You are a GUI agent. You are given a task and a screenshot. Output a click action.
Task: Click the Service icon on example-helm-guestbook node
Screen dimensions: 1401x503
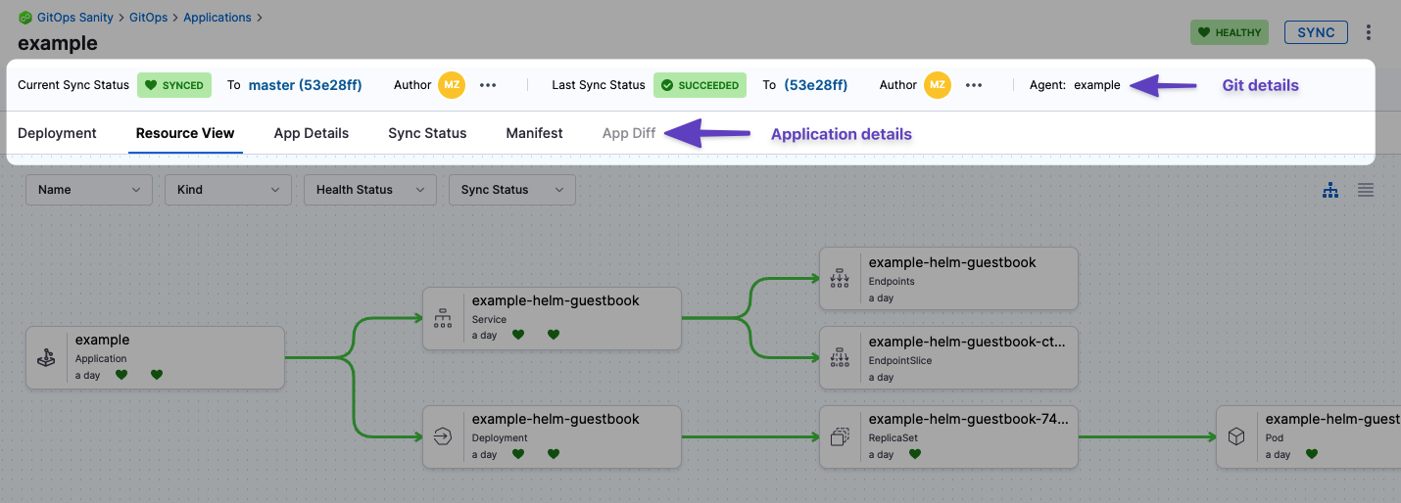click(x=443, y=318)
